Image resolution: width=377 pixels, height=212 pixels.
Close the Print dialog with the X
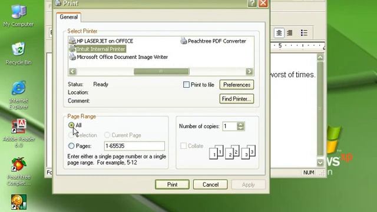263,3
